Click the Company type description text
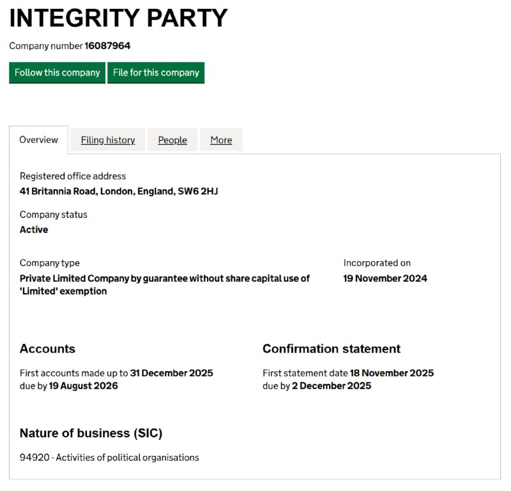Screen dimensions: 511x491 (x=165, y=284)
